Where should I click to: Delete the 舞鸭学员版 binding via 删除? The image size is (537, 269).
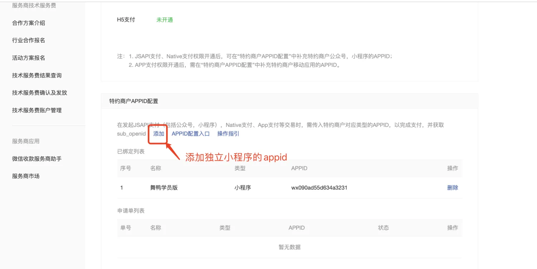pyautogui.click(x=453, y=187)
